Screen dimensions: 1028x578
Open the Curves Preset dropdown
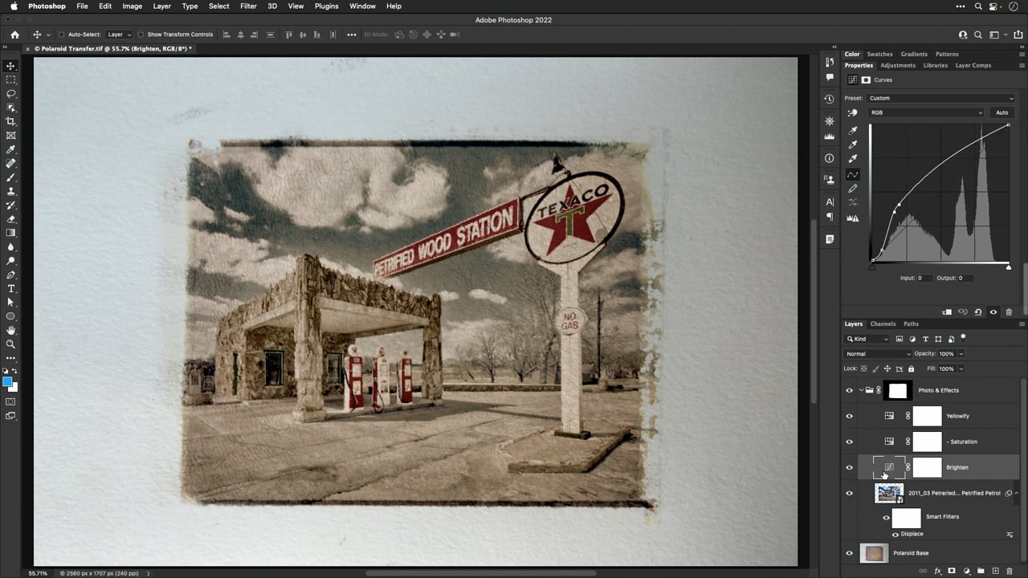coord(941,98)
